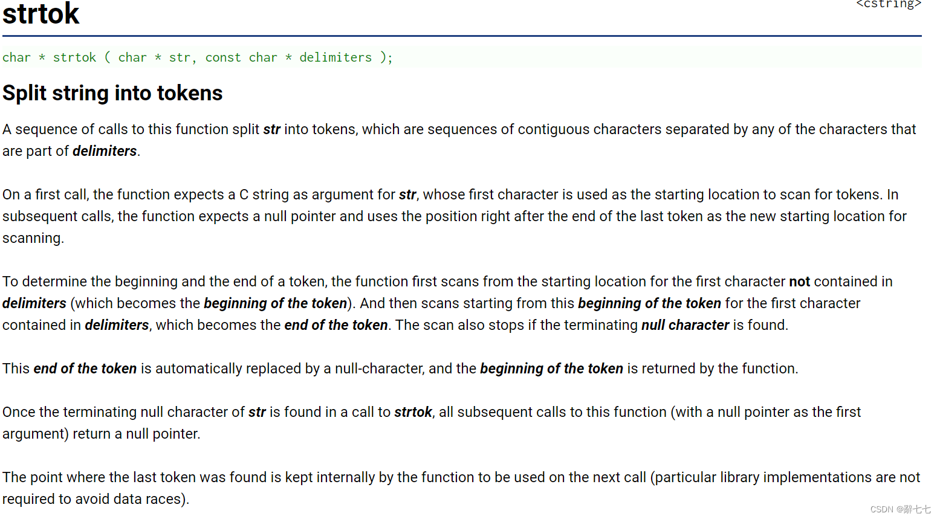Image resolution: width=940 pixels, height=519 pixels.
Task: Click the <cstring> header label
Action: 889,4
